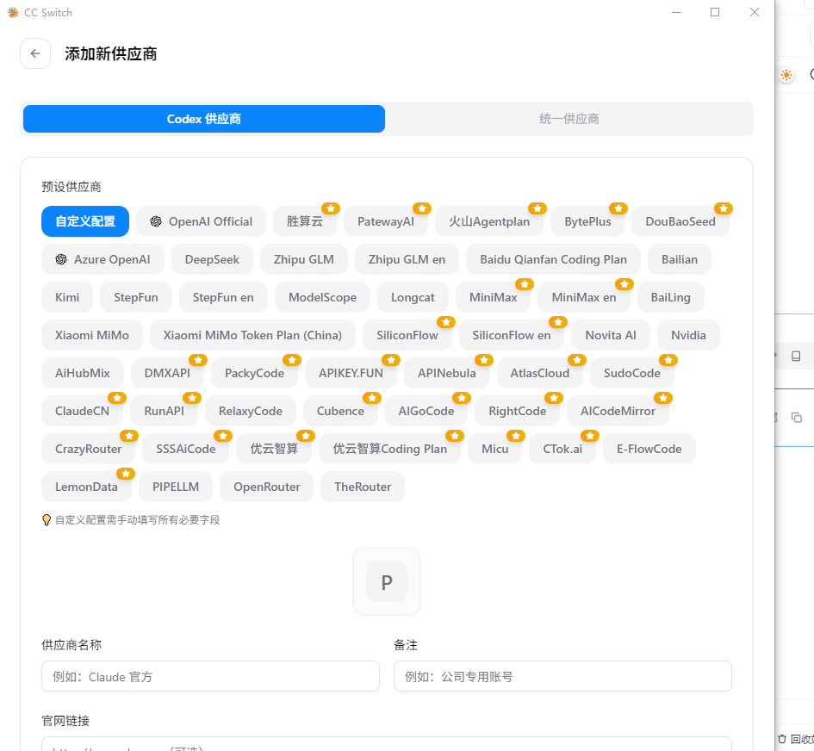Image resolution: width=814 pixels, height=751 pixels.
Task: Go back using the arrow button
Action: coord(35,53)
